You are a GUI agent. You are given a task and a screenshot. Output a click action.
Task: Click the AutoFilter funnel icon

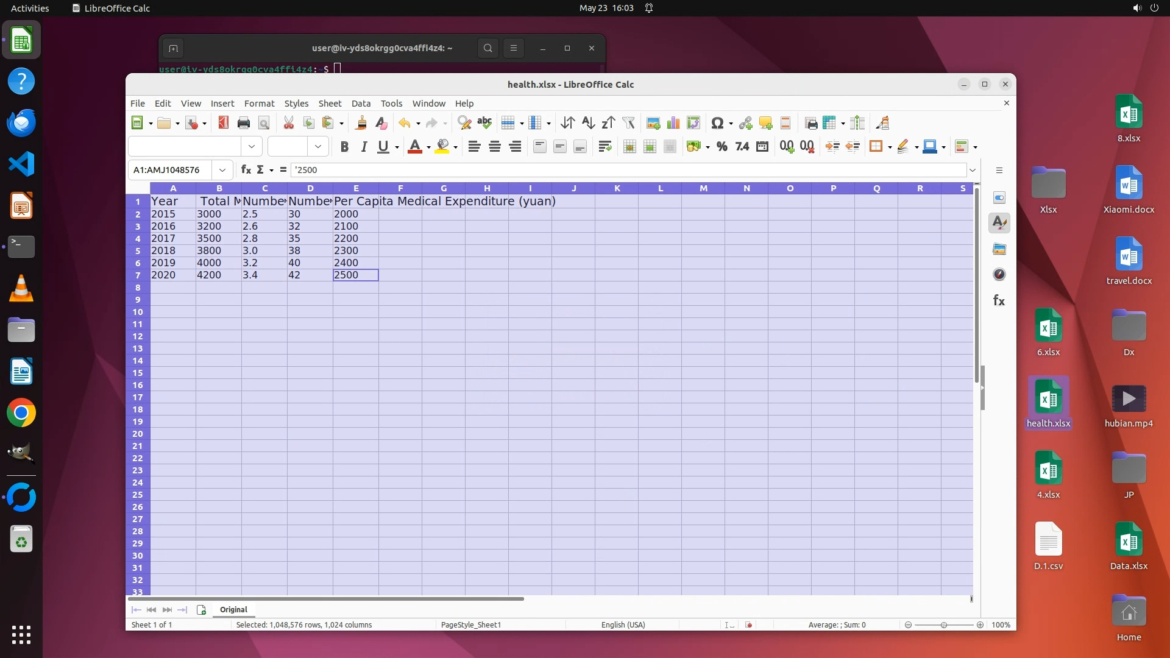[x=628, y=123]
